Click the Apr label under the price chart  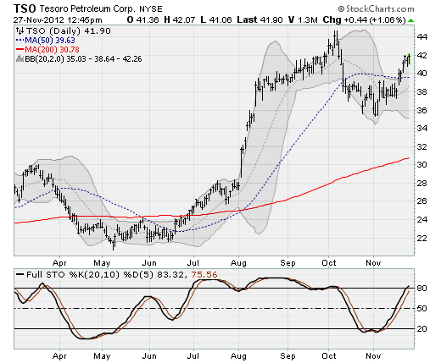click(x=59, y=263)
